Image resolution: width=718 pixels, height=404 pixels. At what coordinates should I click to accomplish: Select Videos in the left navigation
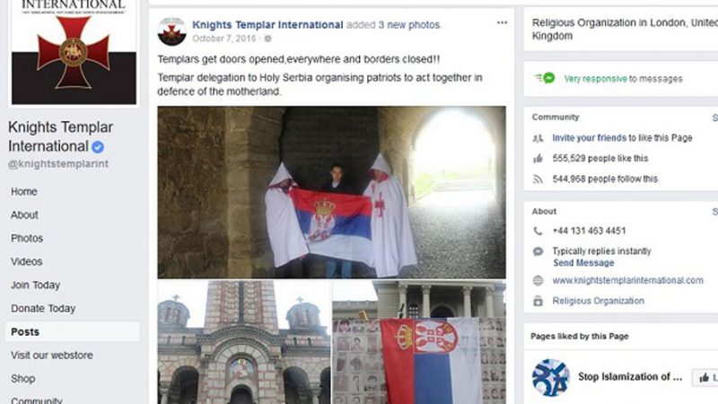[x=27, y=261]
